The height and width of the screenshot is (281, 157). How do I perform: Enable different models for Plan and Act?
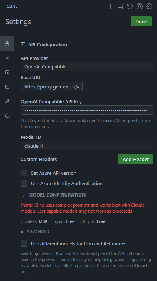click(x=24, y=244)
